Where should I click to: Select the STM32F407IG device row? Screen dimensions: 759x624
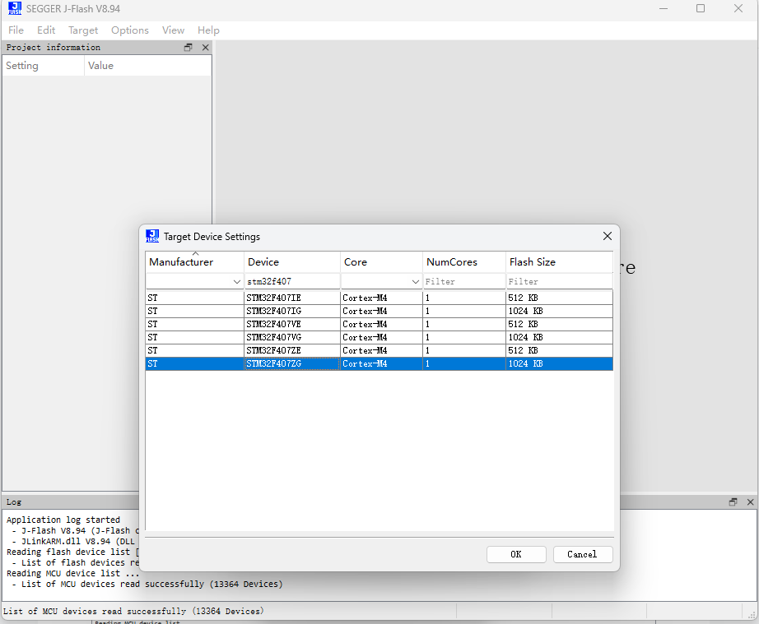coord(379,311)
